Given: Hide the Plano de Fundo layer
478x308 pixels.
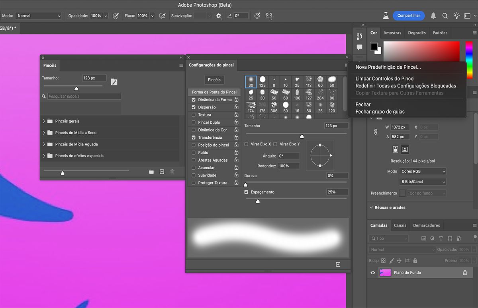Looking at the screenshot, I should click(x=373, y=273).
